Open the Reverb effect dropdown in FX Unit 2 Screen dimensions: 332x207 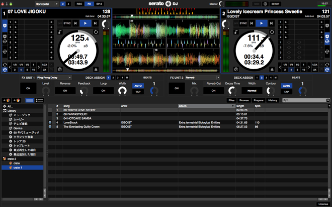point(202,78)
